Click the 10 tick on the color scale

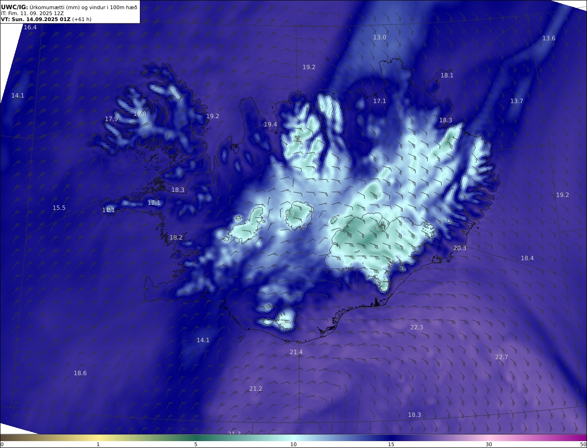(x=293, y=445)
